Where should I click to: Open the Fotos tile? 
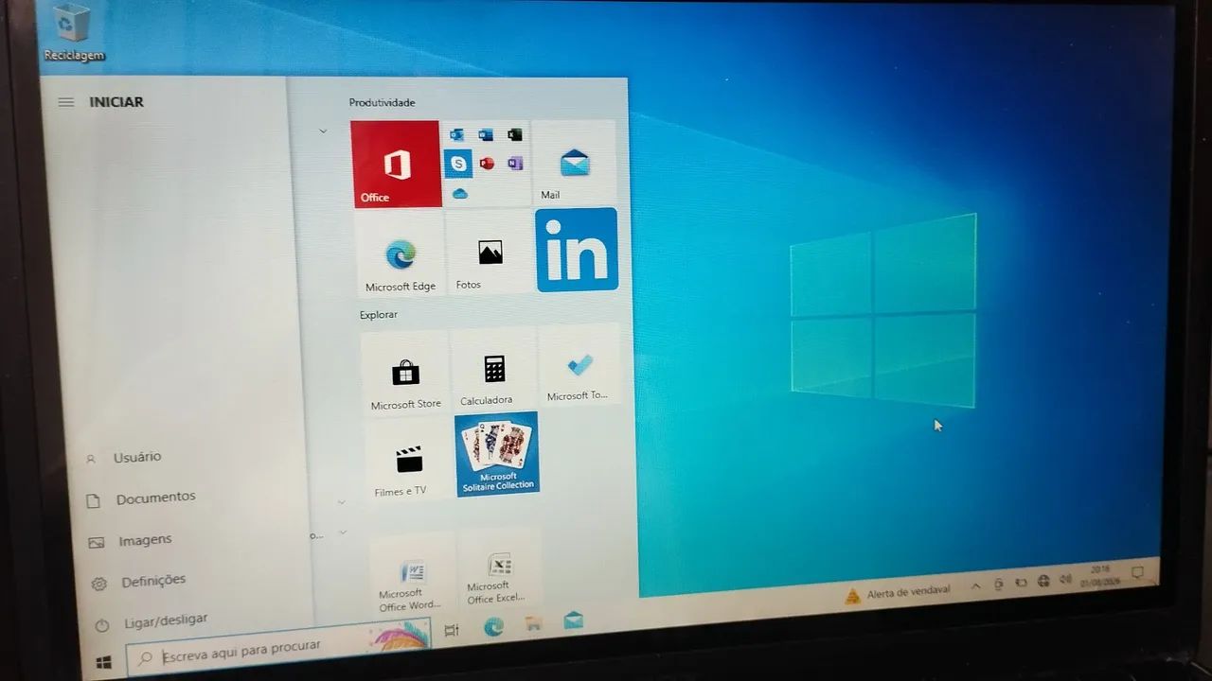490,252
